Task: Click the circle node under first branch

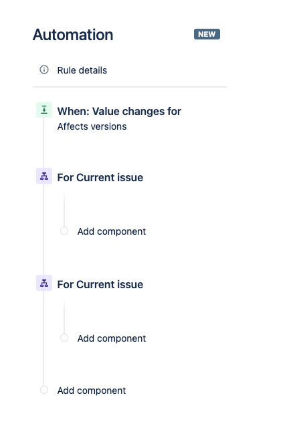Action: point(64,231)
